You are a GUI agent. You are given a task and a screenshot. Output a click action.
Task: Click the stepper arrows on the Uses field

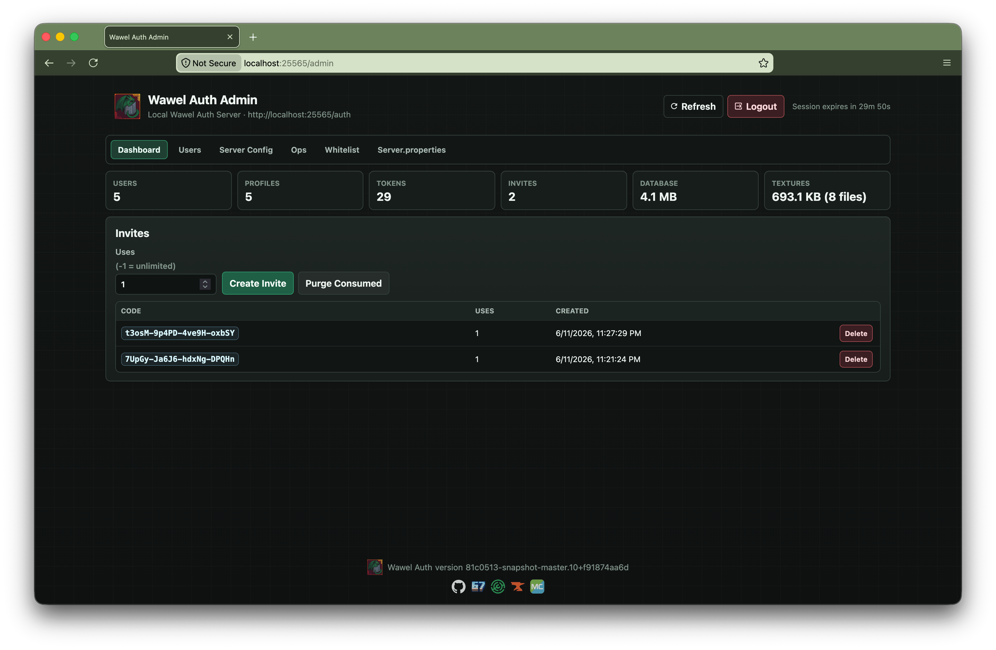tap(205, 284)
